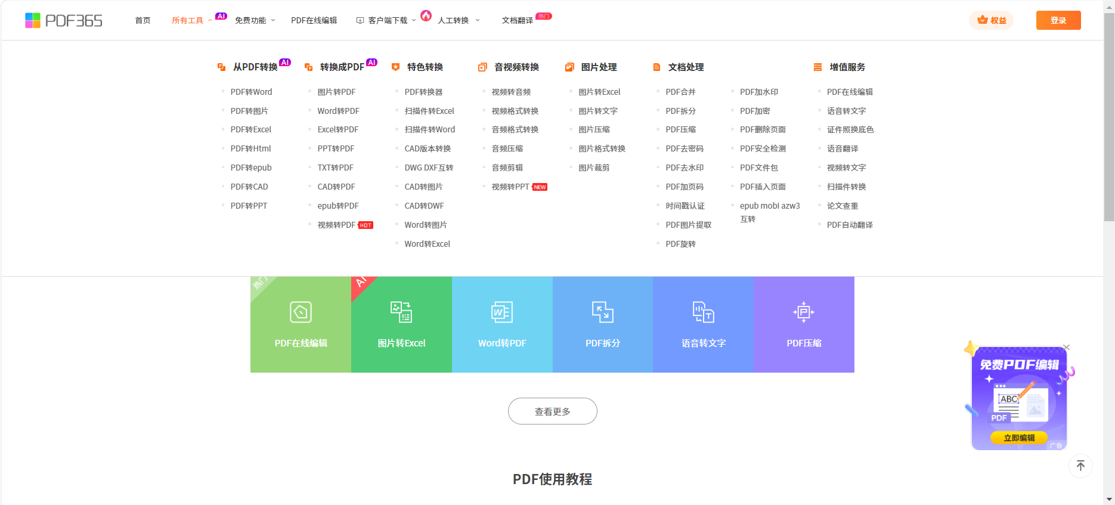
Task: Open 文档翻译 in the top navigation
Action: point(517,20)
